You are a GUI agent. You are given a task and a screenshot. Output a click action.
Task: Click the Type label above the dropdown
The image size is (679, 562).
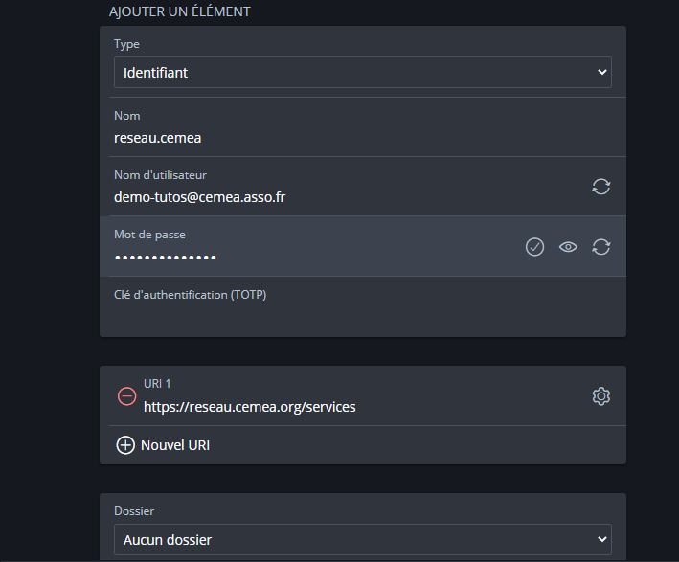click(x=126, y=44)
